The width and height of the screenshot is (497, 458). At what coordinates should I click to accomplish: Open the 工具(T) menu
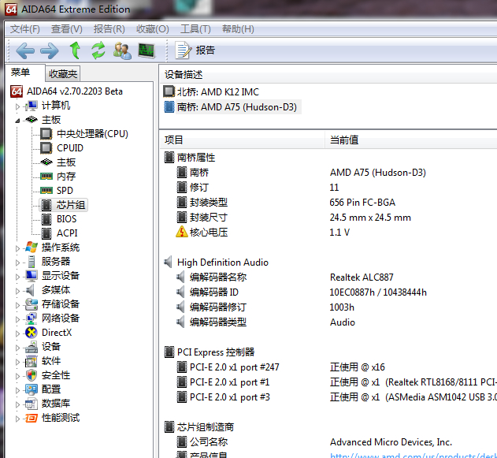tap(195, 29)
